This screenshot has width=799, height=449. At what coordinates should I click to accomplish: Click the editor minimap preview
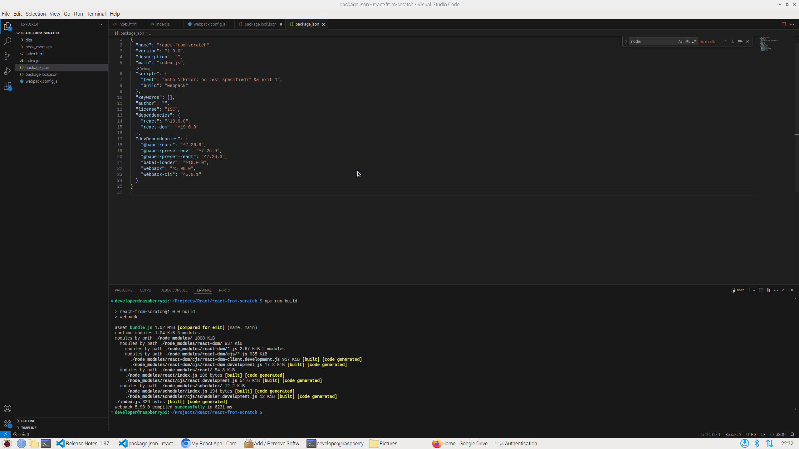(x=769, y=44)
